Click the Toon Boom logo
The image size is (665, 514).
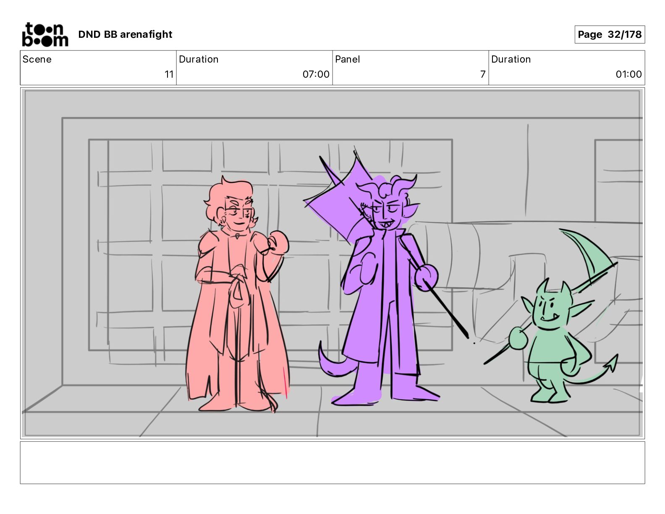click(45, 34)
